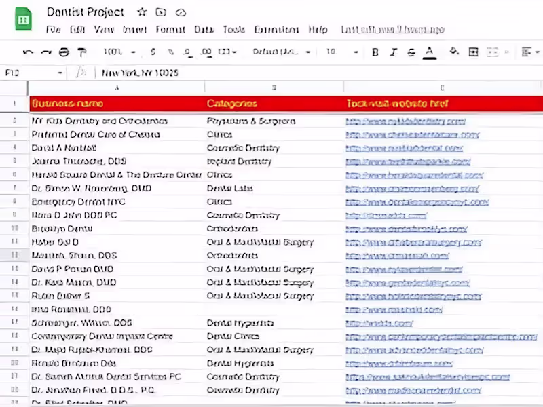
Task: Select column A header
Action: click(x=117, y=88)
